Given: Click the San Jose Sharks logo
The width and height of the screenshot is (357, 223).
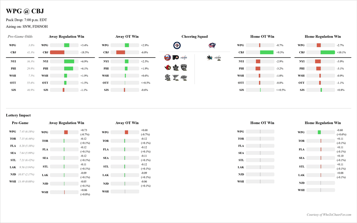Looking at the screenshot, I should 210,58.
